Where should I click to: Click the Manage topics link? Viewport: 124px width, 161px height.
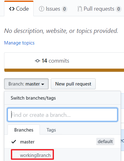tap(19, 43)
